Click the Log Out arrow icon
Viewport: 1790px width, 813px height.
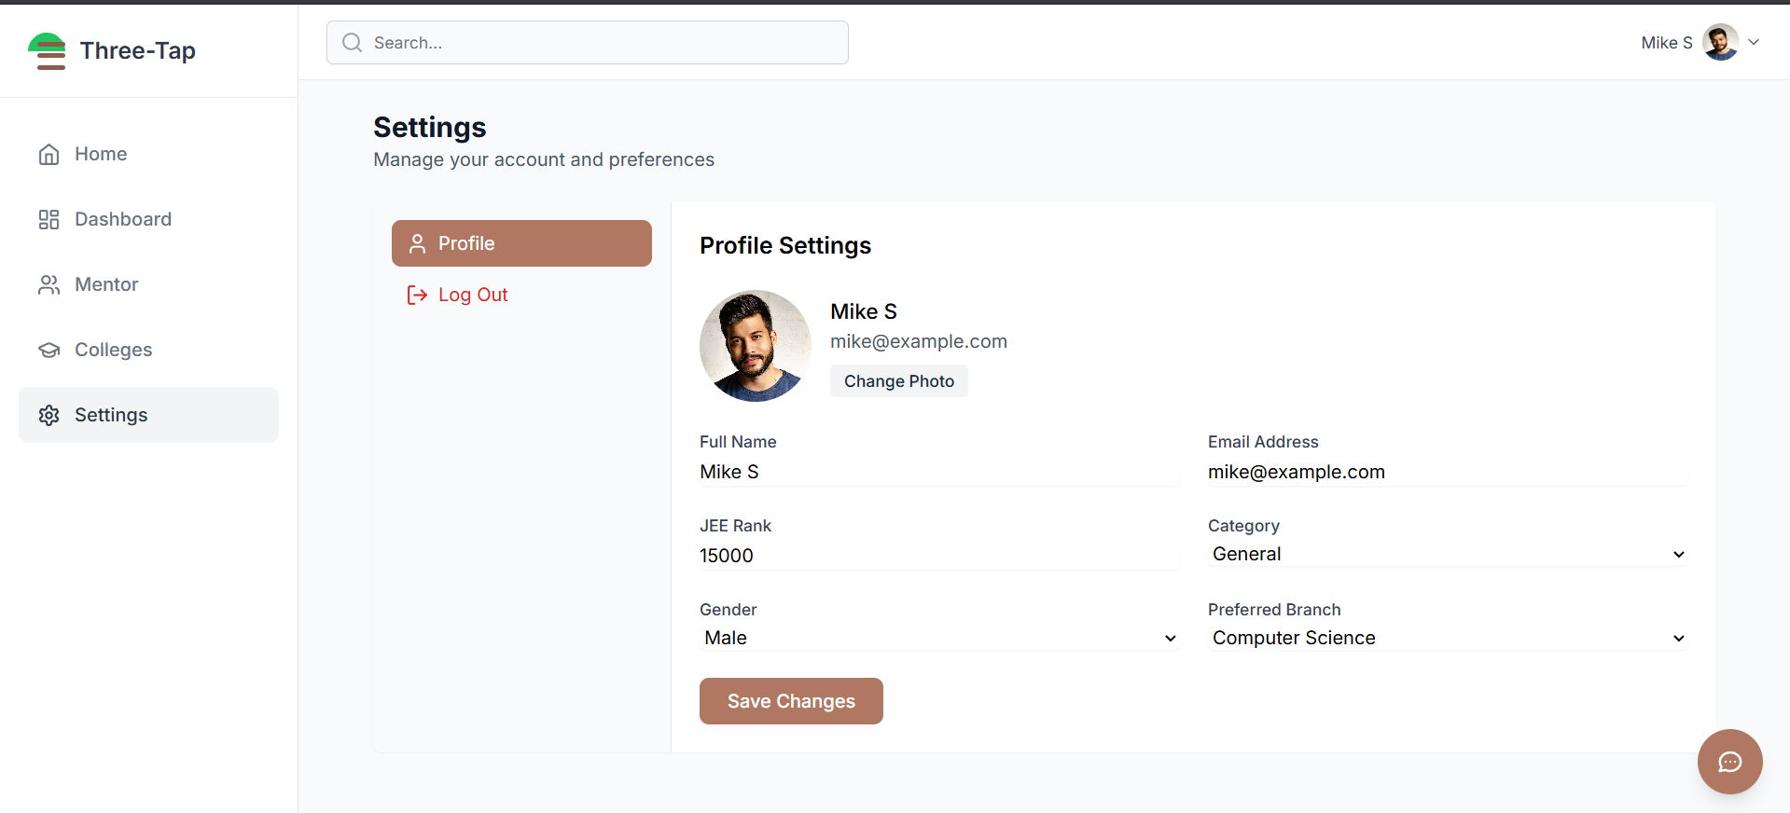pyautogui.click(x=417, y=296)
